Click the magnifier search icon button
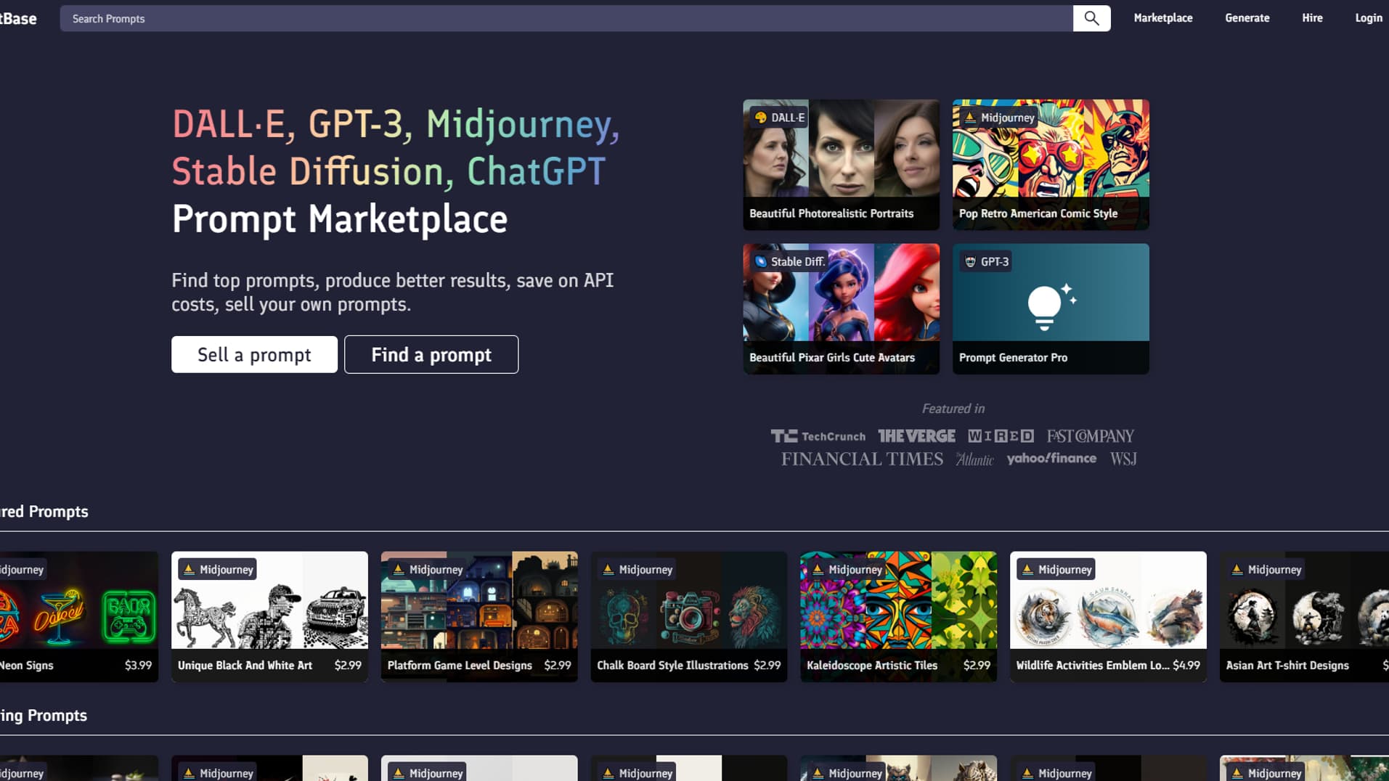1389x781 pixels. click(x=1091, y=18)
